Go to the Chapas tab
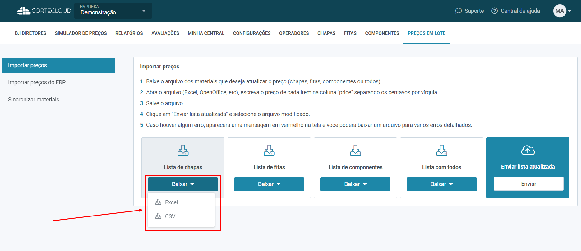Viewport: 581px width, 251px height. 326,33
